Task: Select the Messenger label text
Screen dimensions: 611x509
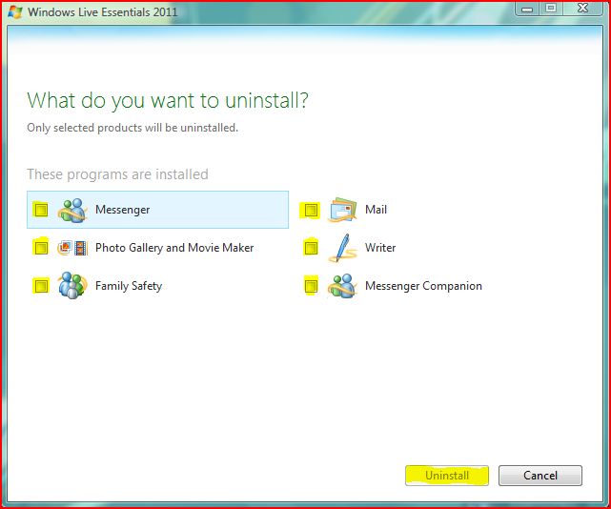Action: pos(122,210)
